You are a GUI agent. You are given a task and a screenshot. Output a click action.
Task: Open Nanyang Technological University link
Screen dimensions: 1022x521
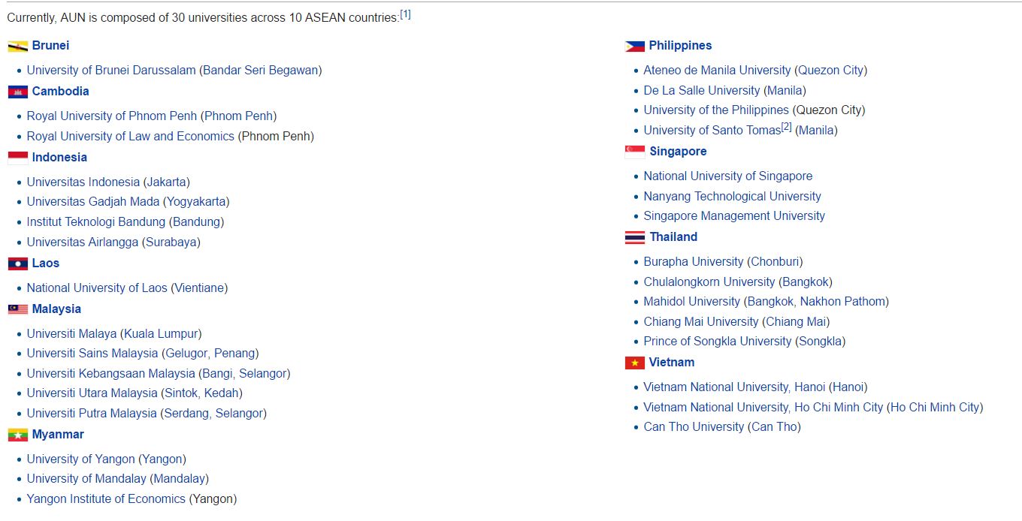[x=733, y=197]
